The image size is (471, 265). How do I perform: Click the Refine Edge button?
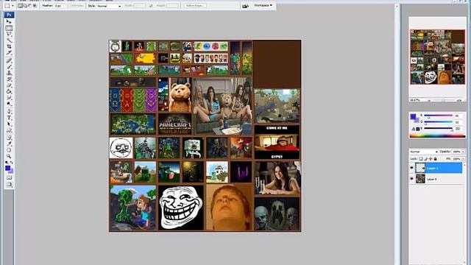pyautogui.click(x=195, y=6)
